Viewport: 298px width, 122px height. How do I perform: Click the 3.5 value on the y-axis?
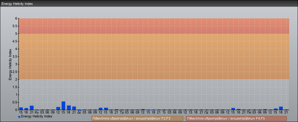pyautogui.click(x=15, y=56)
